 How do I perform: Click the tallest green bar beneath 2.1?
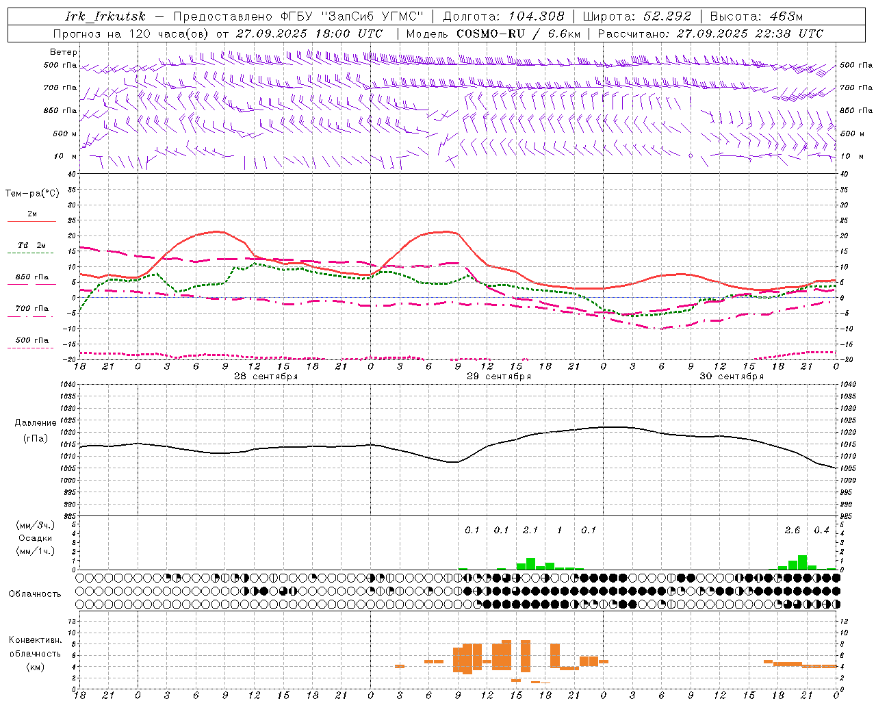point(530,563)
